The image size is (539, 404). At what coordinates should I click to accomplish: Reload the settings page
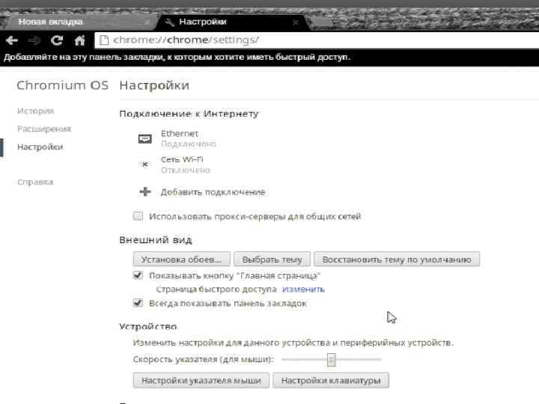coord(57,40)
